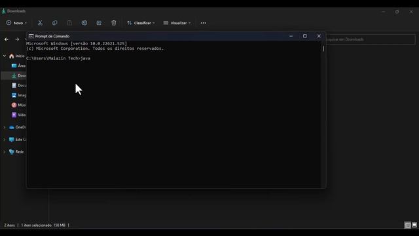Open the Visualizar view dropdown
Screen dimensions: 419x236
[177, 23]
